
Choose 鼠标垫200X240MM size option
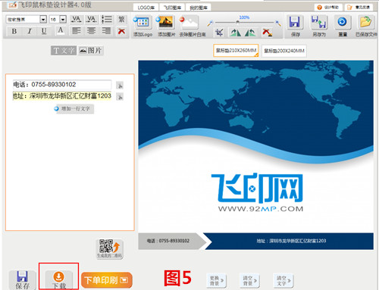click(284, 51)
